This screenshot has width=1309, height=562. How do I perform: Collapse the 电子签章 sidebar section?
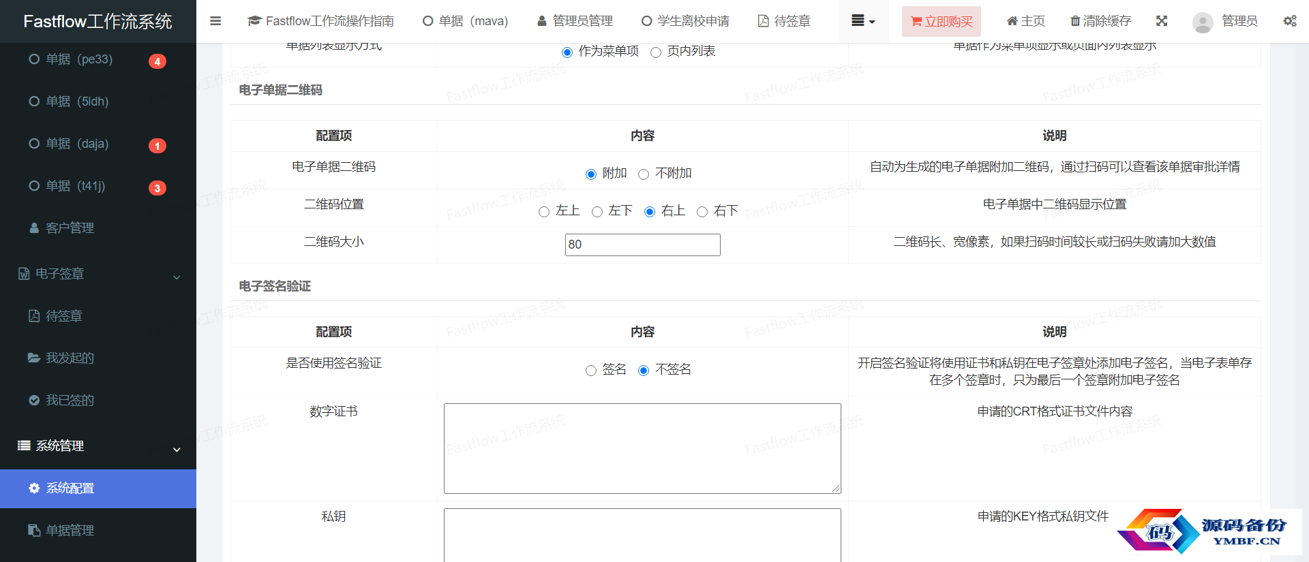pyautogui.click(x=98, y=274)
